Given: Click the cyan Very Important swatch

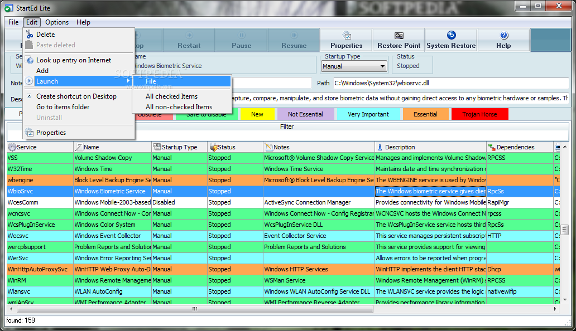Looking at the screenshot, I should pos(368,114).
